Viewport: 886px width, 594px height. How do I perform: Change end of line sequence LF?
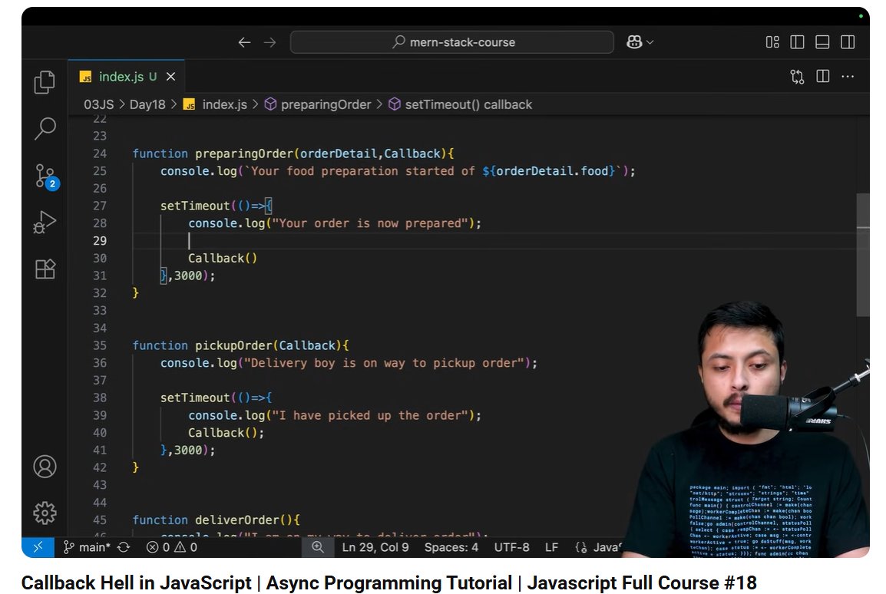pyautogui.click(x=551, y=547)
